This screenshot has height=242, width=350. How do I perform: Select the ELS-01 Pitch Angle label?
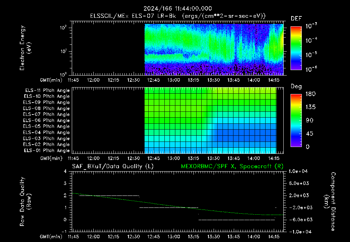[x=46, y=151]
